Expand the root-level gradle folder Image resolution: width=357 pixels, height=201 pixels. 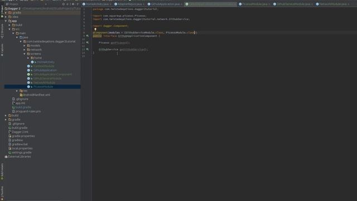point(6,119)
